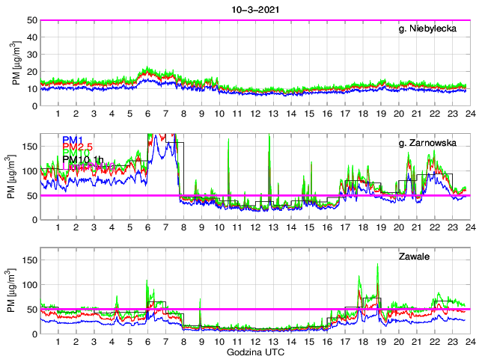Click hour 7 tick under the Zarnowska plot

(165, 227)
